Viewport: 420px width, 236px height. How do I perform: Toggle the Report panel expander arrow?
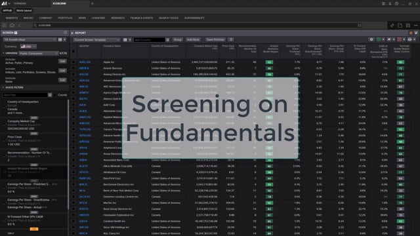click(x=72, y=33)
